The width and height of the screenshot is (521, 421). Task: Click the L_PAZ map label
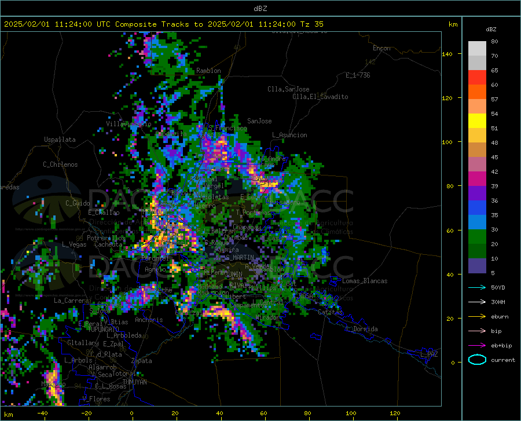(429, 354)
